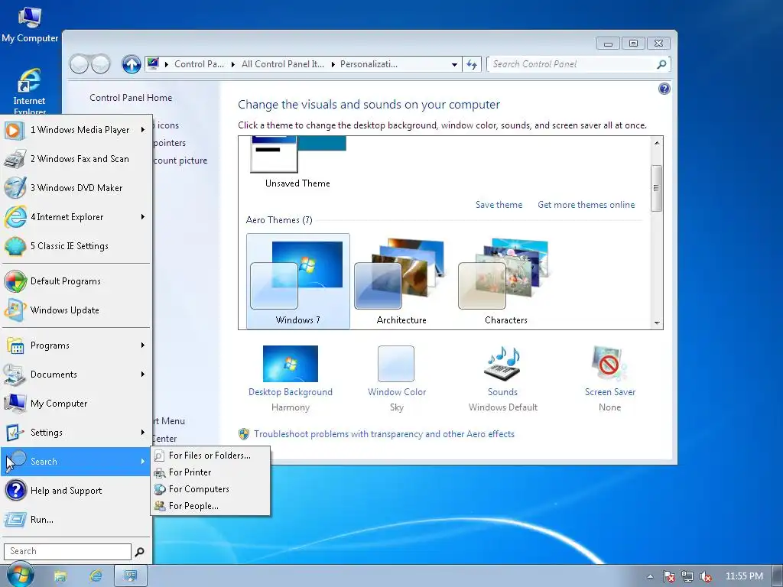Viewport: 783px width, 587px height.
Task: Click the Documents icon in Start menu
Action: coord(14,375)
